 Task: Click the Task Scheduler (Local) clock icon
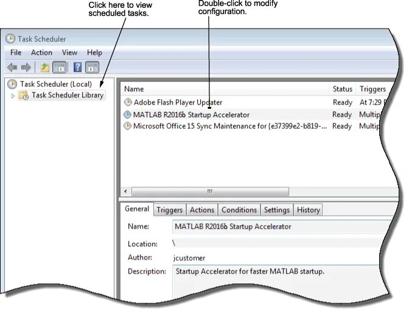tap(12, 84)
